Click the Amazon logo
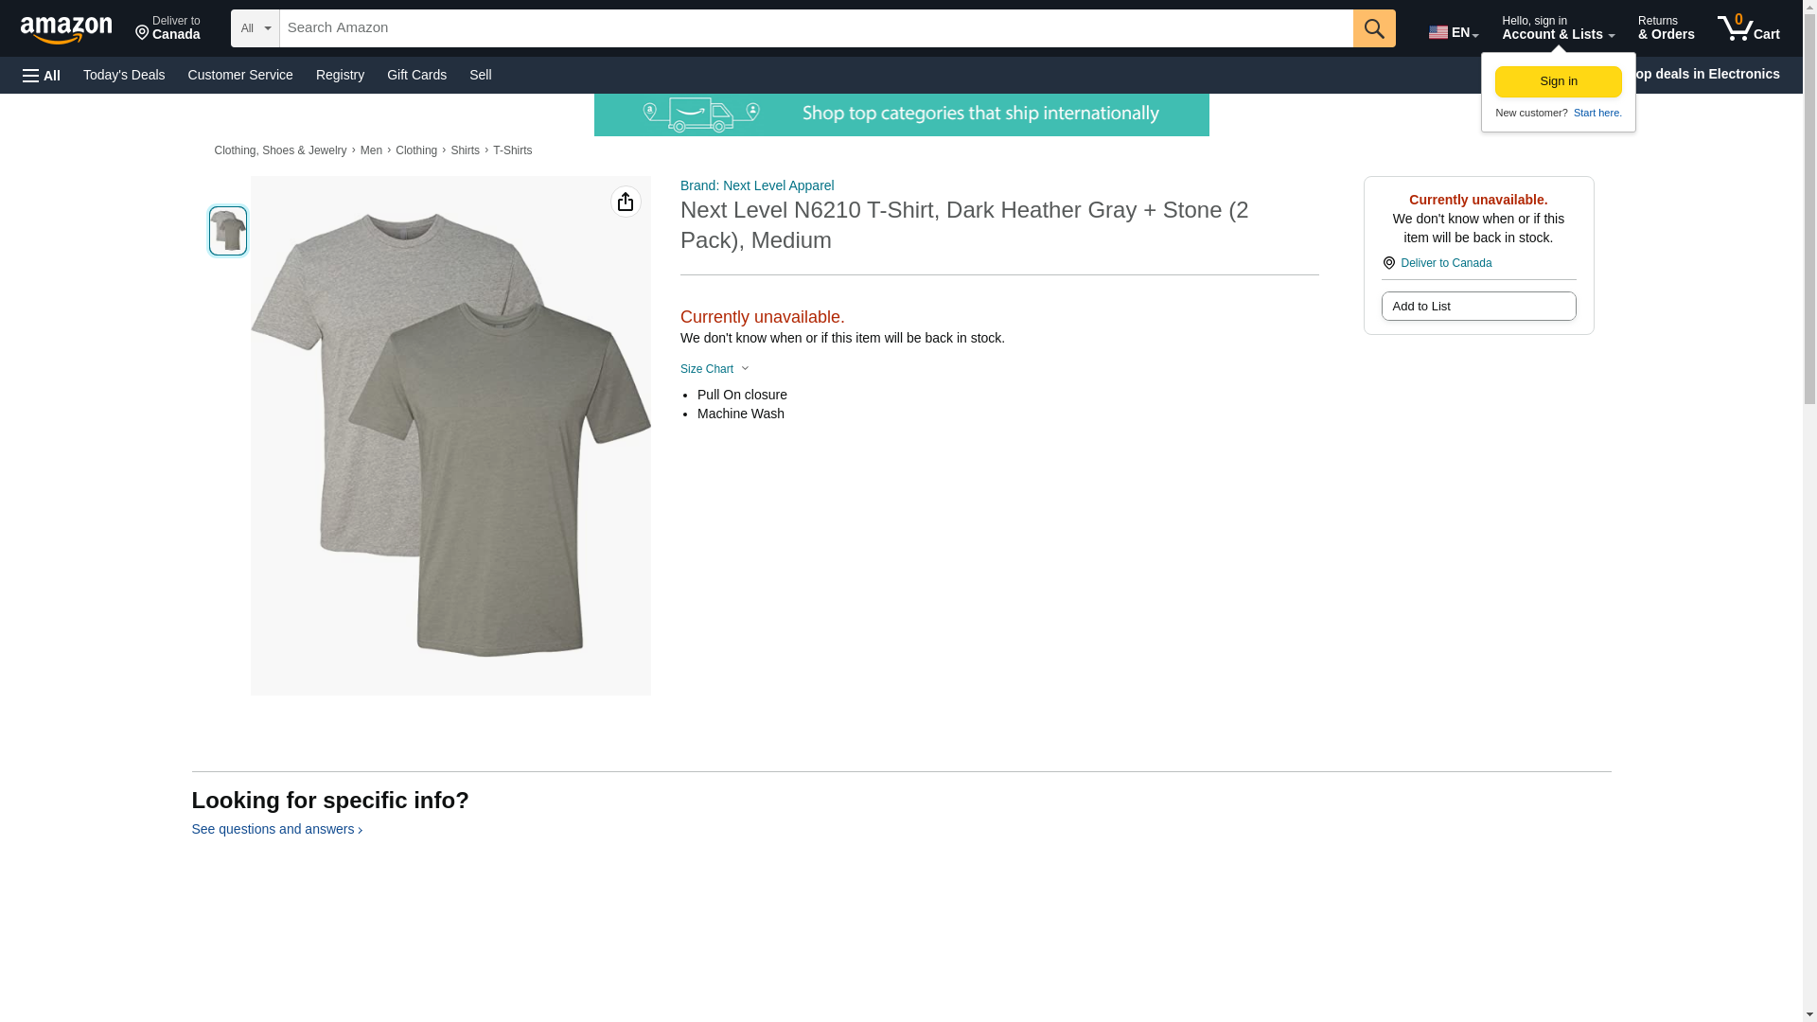 pyautogui.click(x=66, y=28)
